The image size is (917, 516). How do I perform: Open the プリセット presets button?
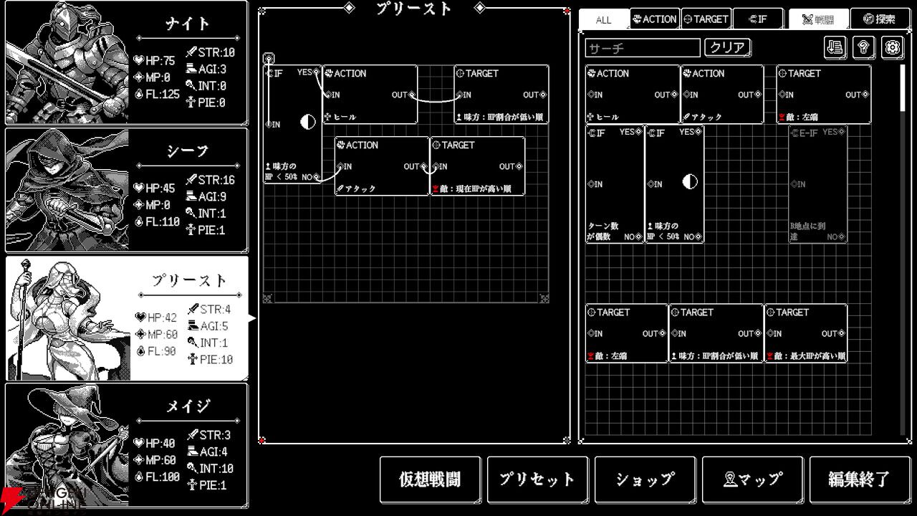[x=537, y=479]
